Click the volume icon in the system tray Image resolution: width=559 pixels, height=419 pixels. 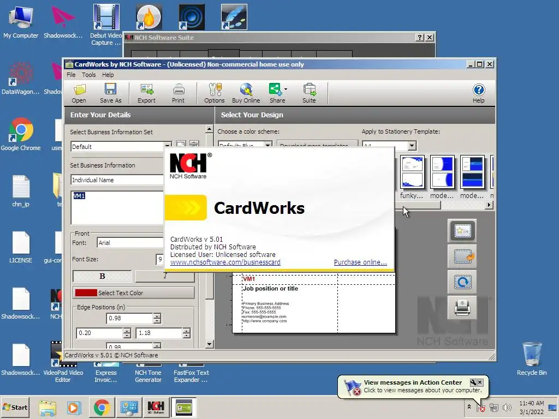click(507, 407)
